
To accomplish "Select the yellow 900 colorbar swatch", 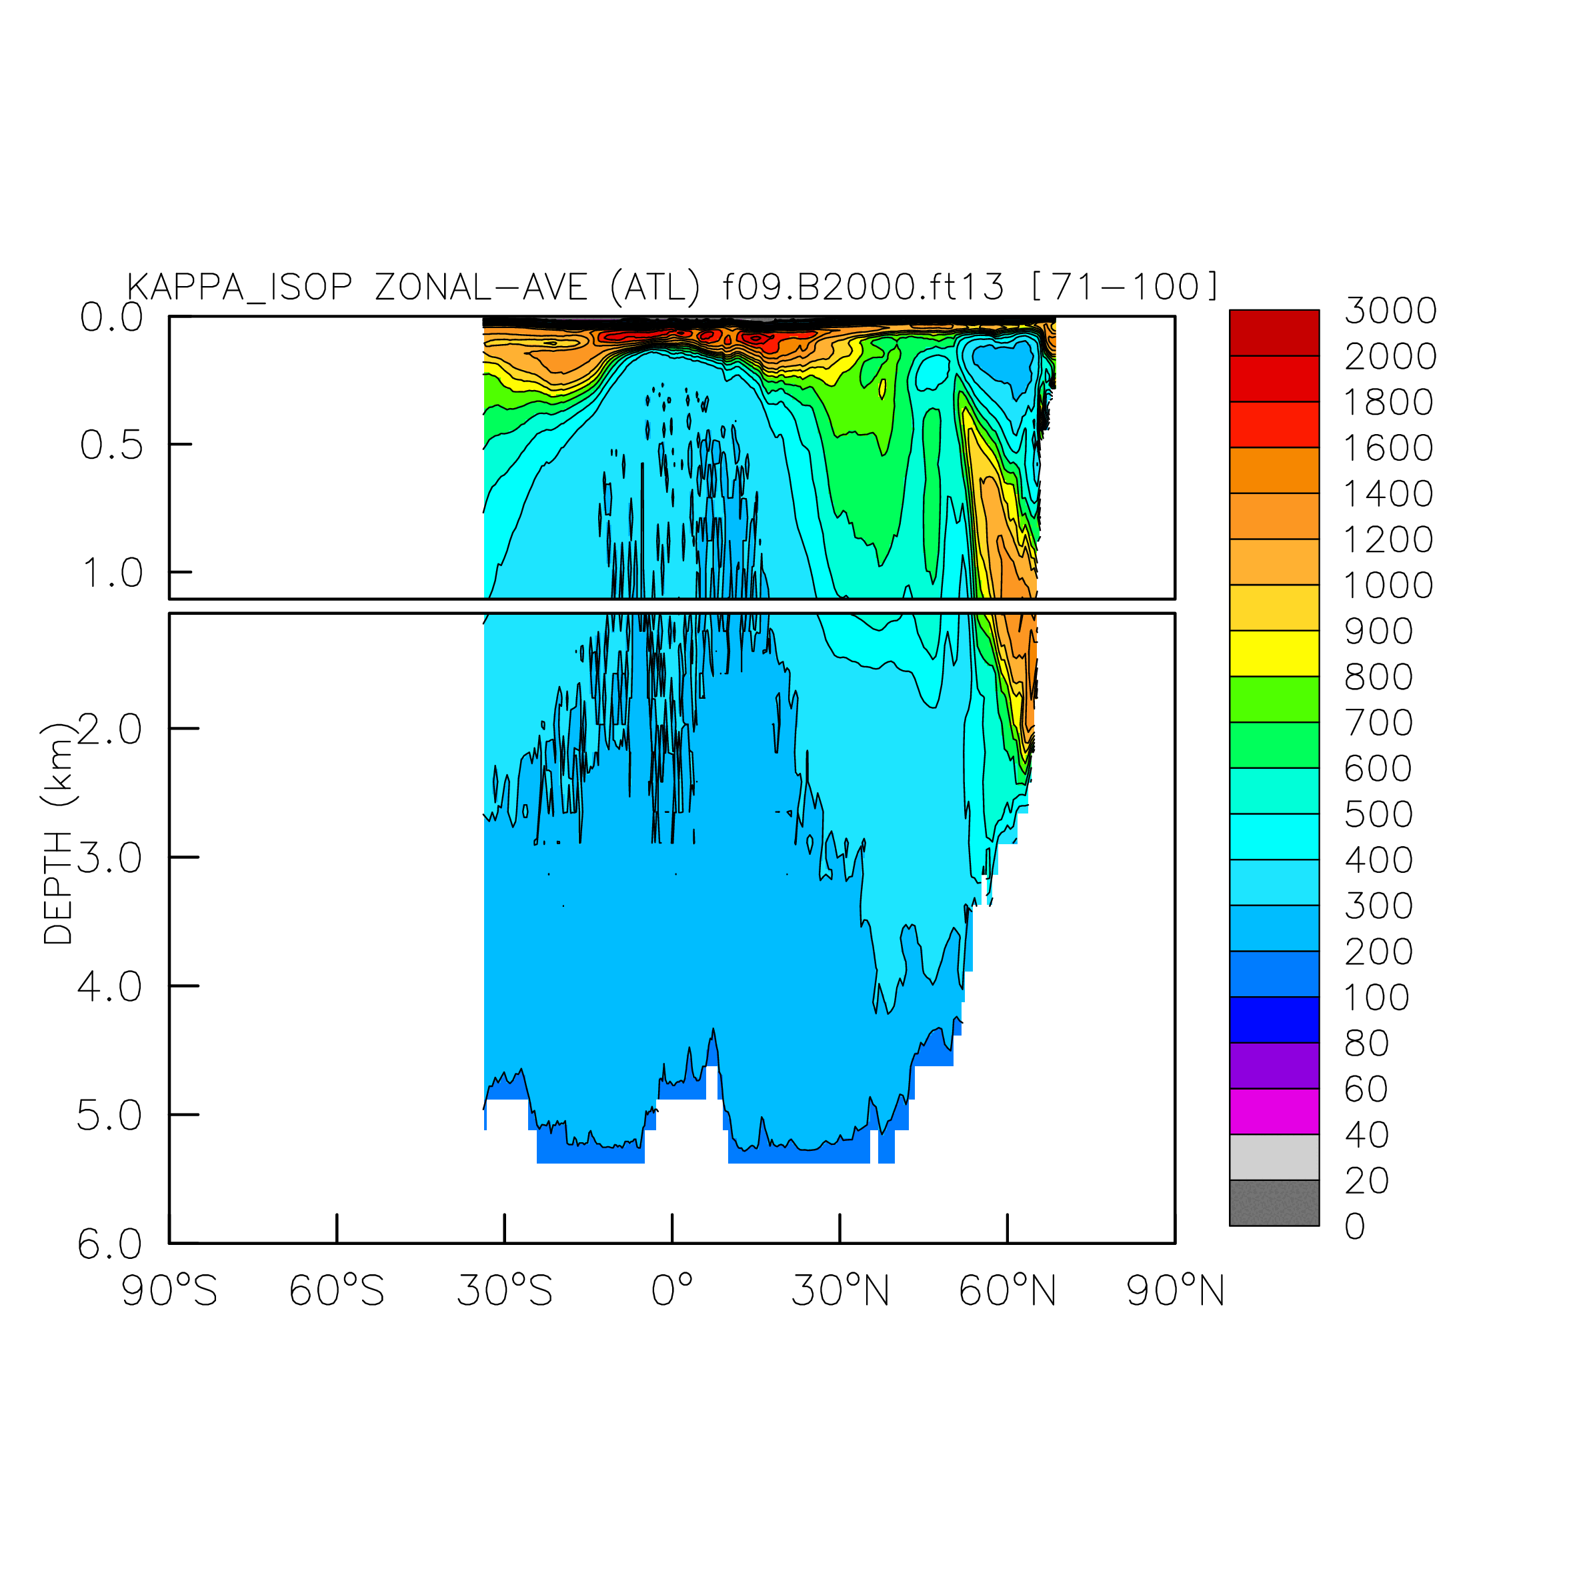I will pos(1274,653).
